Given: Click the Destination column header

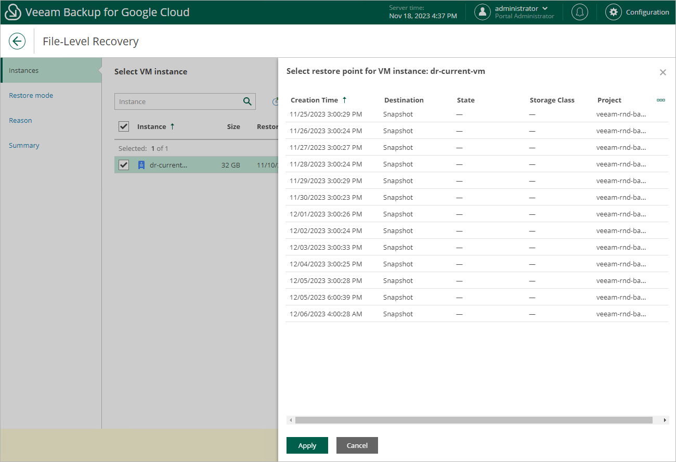Looking at the screenshot, I should click(404, 100).
